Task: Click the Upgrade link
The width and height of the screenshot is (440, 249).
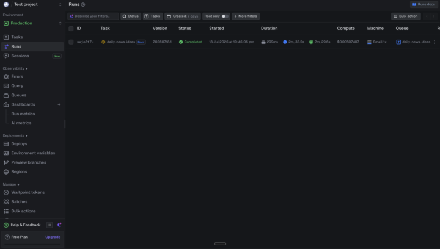Action: [x=53, y=237]
